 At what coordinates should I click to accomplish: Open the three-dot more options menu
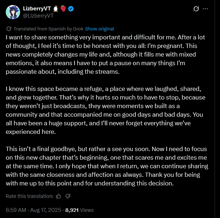click(x=205, y=9)
